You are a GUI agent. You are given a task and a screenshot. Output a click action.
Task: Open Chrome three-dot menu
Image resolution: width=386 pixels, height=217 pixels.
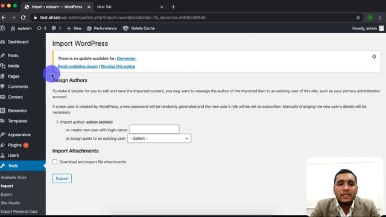pos(380,17)
